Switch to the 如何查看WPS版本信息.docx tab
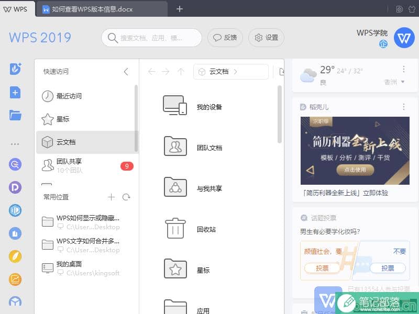The image size is (419, 314). pyautogui.click(x=102, y=9)
